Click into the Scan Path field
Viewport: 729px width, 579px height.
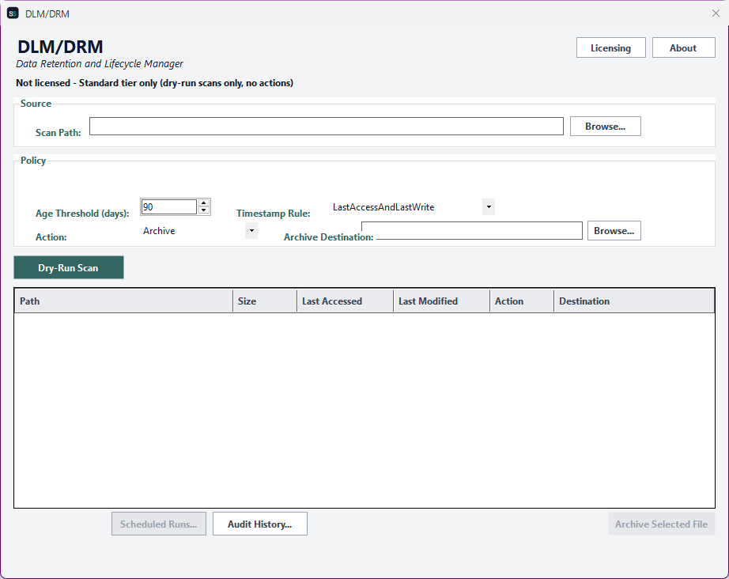(x=326, y=127)
